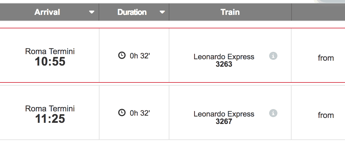Open the Duration column sort arrow
The image size is (345, 142).
click(162, 12)
